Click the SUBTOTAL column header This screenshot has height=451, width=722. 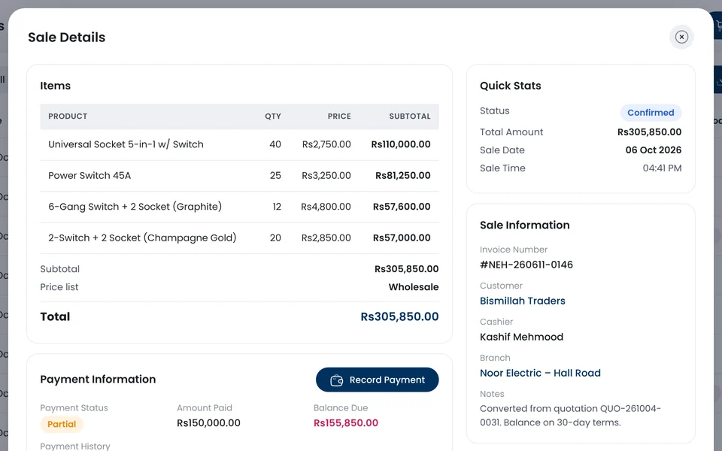tap(410, 117)
